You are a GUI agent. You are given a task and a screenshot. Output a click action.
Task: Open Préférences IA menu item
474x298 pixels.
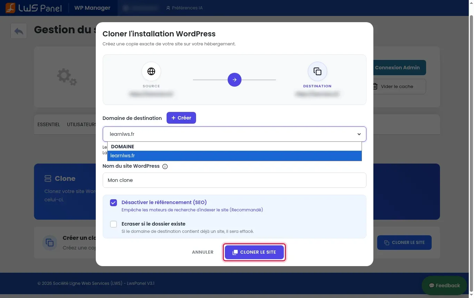(184, 8)
